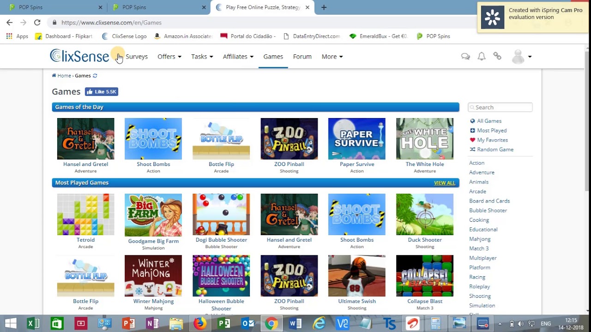The width and height of the screenshot is (591, 332).
Task: Click the games Search field
Action: coord(500,107)
